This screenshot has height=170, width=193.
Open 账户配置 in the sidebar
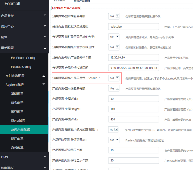click(x=17, y=138)
